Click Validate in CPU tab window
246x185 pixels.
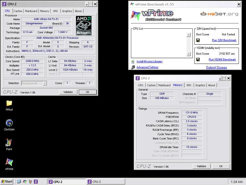click(68, 92)
